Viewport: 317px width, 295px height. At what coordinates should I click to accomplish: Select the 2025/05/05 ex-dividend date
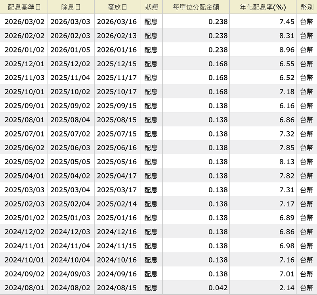71,161
